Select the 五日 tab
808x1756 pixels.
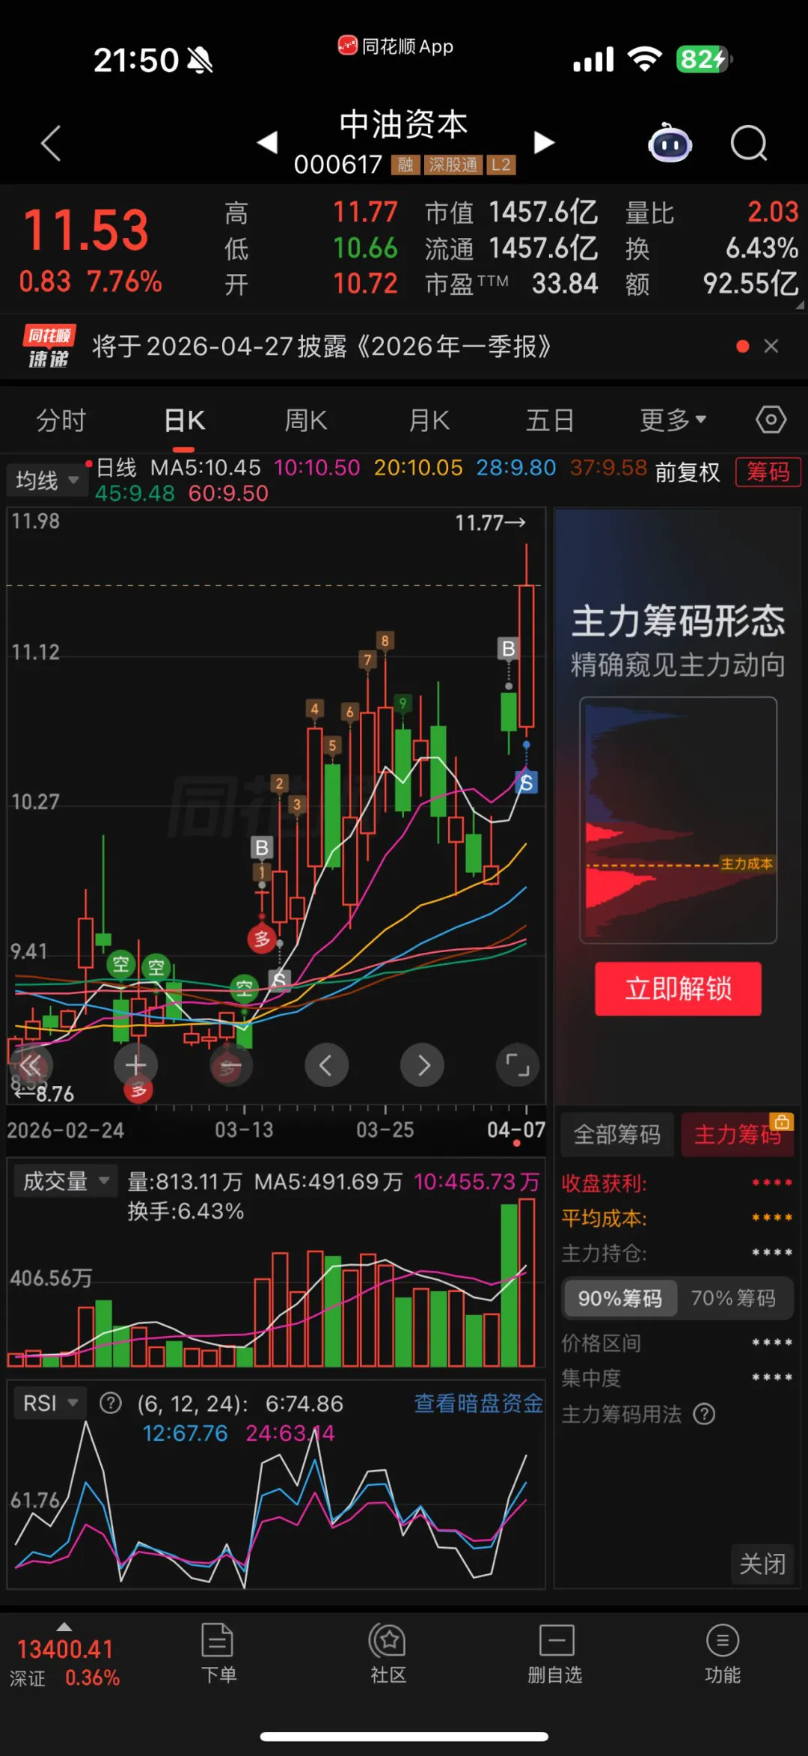(x=550, y=420)
